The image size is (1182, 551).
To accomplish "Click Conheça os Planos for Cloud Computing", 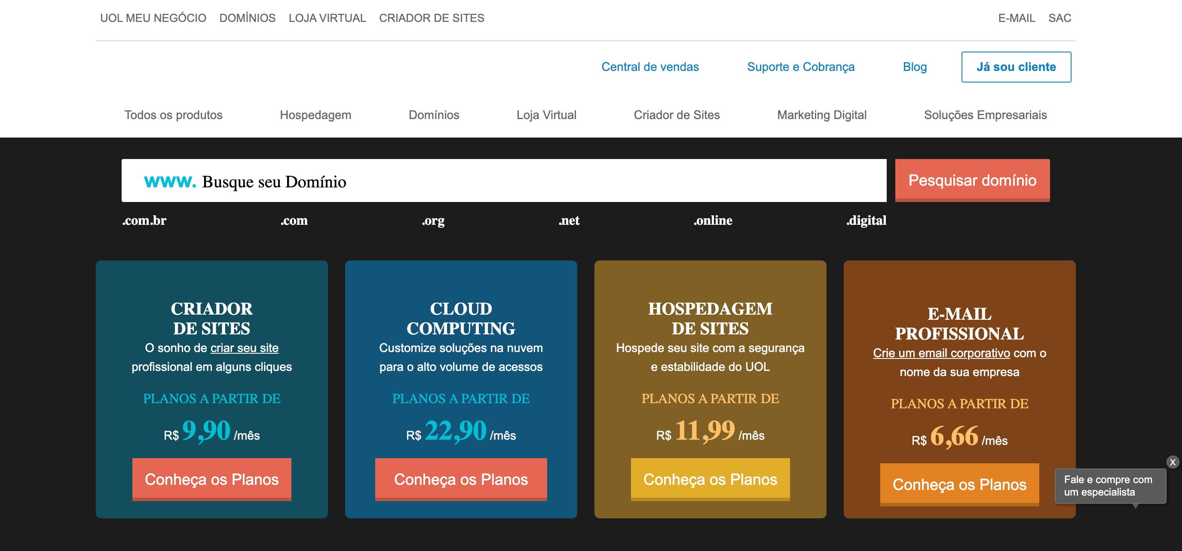I will 461,479.
